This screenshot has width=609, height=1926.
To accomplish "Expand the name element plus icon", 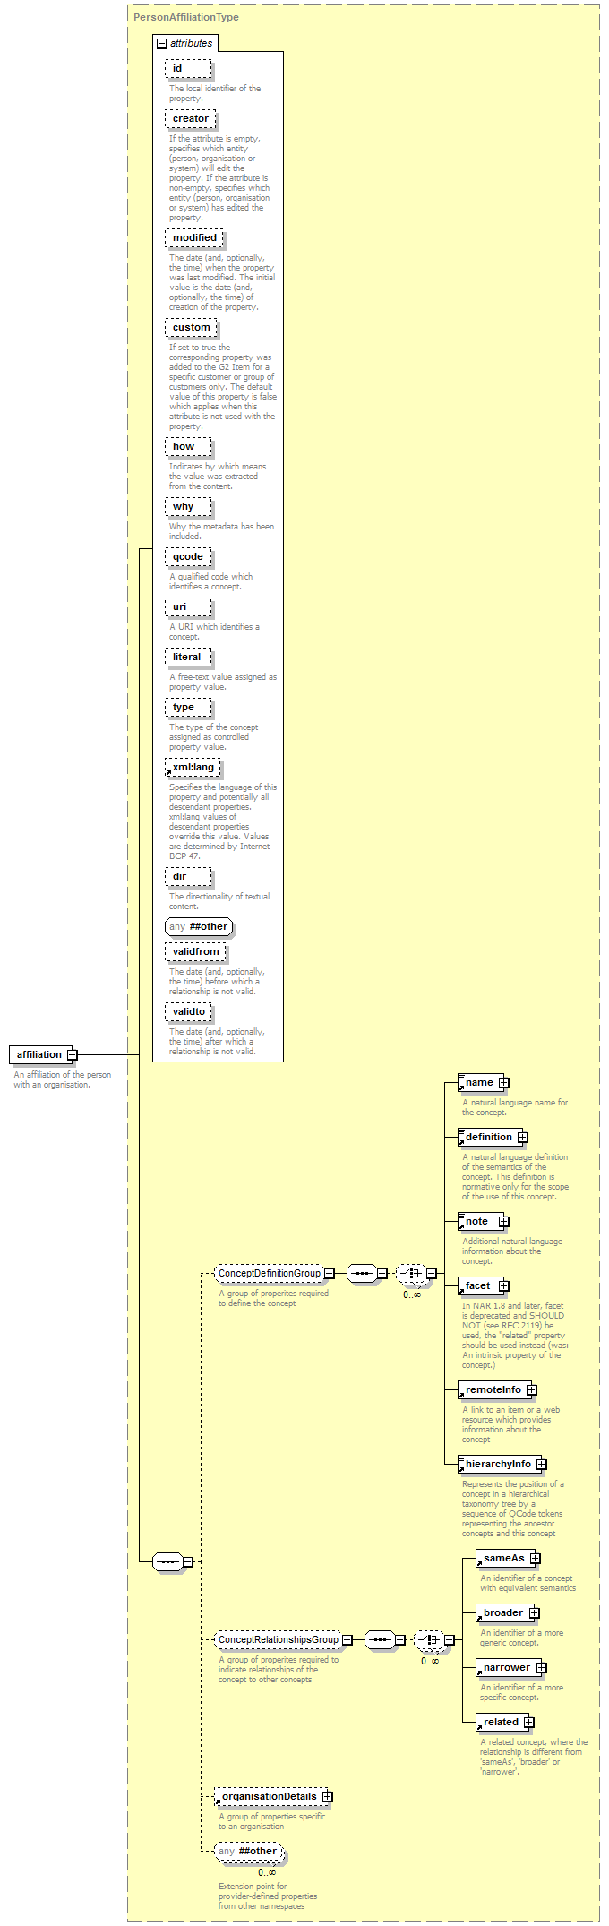I will (x=504, y=1083).
